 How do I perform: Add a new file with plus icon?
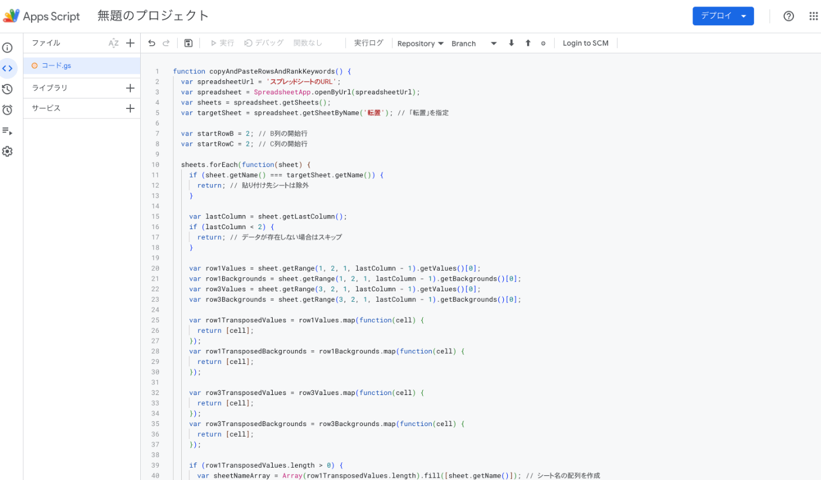click(x=130, y=43)
